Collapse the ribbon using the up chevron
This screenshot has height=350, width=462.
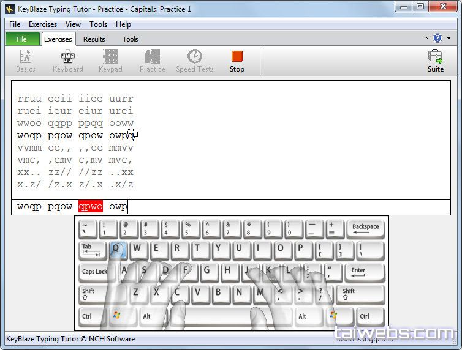tap(427, 39)
